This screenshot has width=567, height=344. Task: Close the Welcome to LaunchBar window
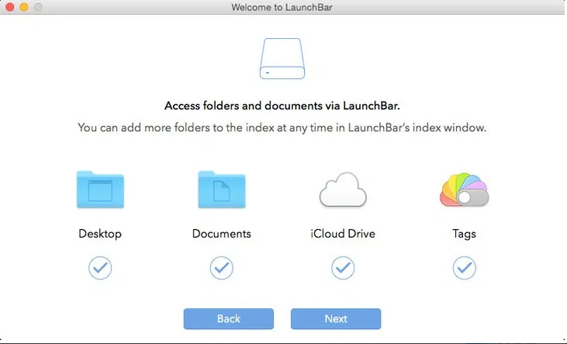[10, 7]
